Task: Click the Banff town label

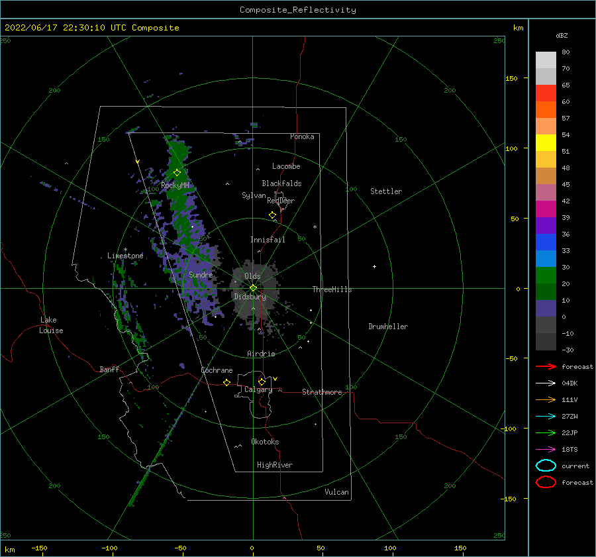Action: (x=109, y=370)
